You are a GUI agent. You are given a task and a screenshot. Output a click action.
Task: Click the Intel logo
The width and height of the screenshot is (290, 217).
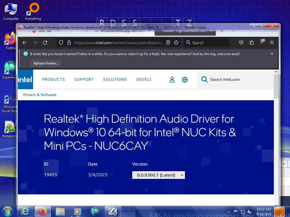[25, 79]
